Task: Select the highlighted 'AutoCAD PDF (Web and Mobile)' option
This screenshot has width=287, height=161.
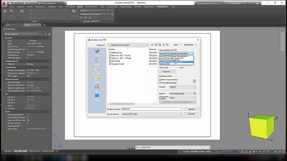Action: 176,62
